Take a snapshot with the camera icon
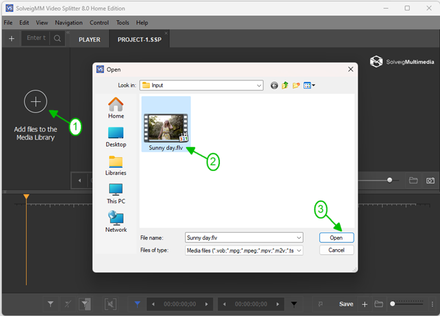This screenshot has width=440, height=316. coord(430,180)
